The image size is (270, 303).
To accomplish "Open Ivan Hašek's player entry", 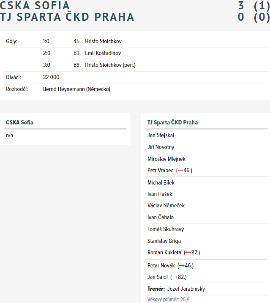I will pos(160,194).
